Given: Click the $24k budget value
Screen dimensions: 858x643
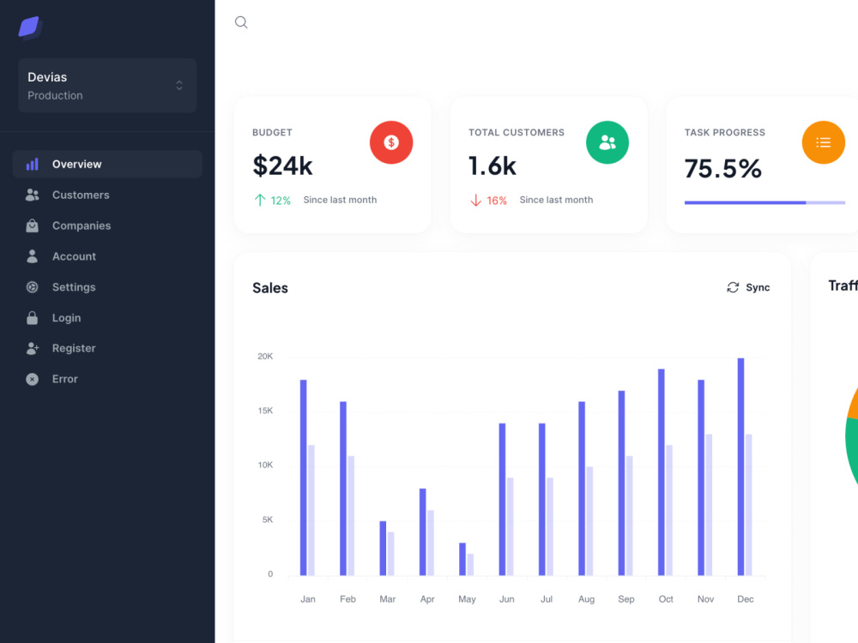Looking at the screenshot, I should coord(282,165).
